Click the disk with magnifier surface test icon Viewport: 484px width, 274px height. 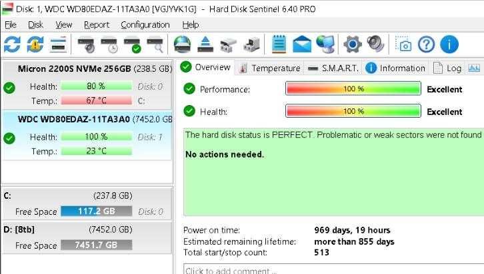pos(155,45)
